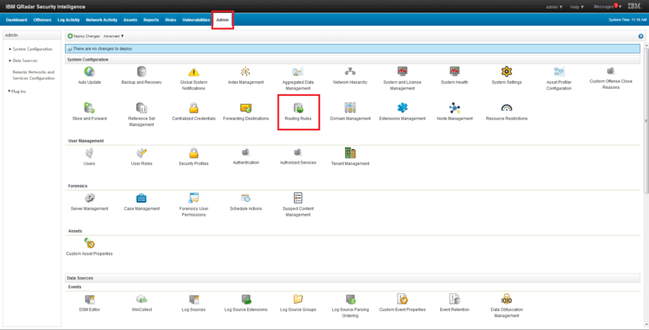Open the Help dropdown menu
The width and height of the screenshot is (649, 330).
[577, 6]
